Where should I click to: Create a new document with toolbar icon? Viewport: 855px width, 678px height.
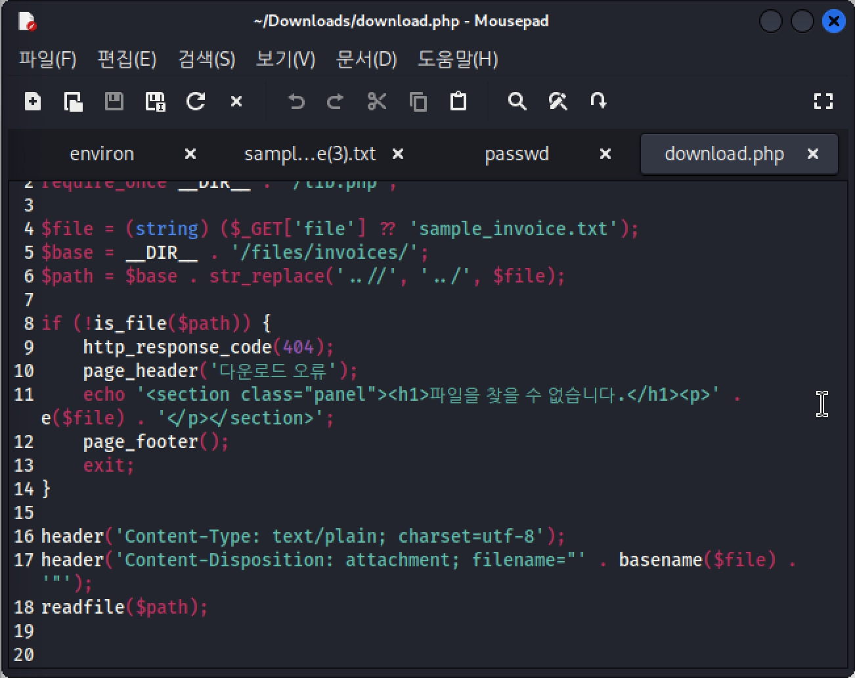click(33, 101)
